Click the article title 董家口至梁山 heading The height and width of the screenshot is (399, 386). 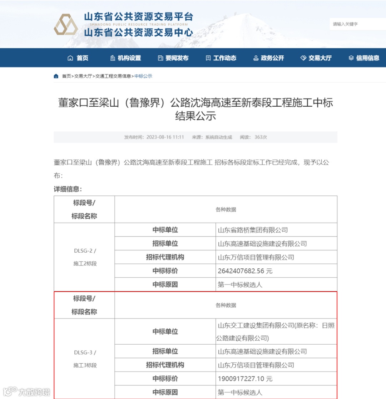coord(196,109)
